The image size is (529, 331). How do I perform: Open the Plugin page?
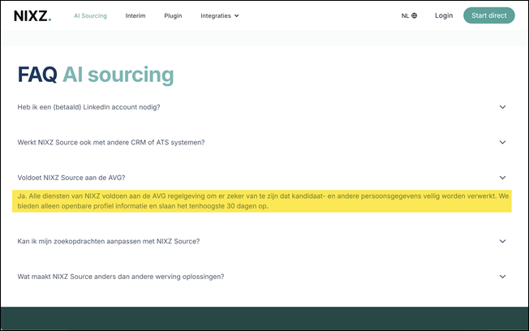point(173,16)
